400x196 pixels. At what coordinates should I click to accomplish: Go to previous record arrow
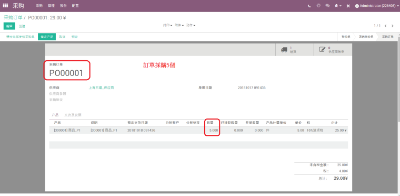point(385,26)
